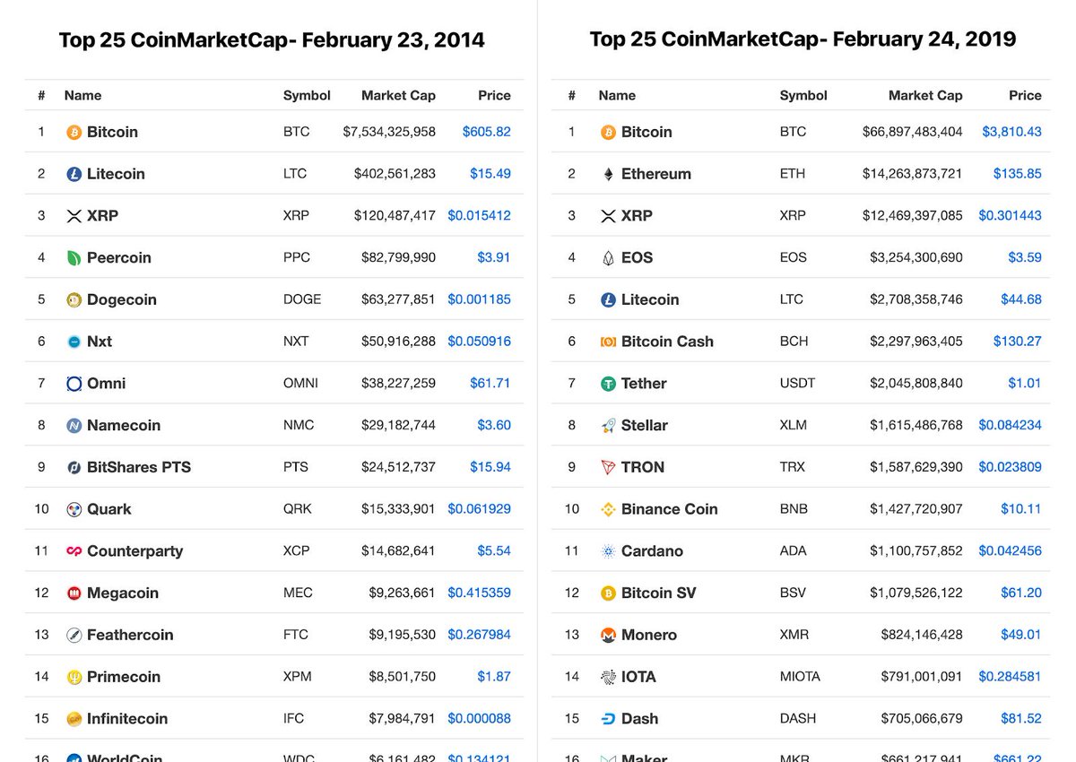Screen dimensions: 1076x762
Task: Click the $3,810.43 Bitcoin price
Action: click(1012, 132)
